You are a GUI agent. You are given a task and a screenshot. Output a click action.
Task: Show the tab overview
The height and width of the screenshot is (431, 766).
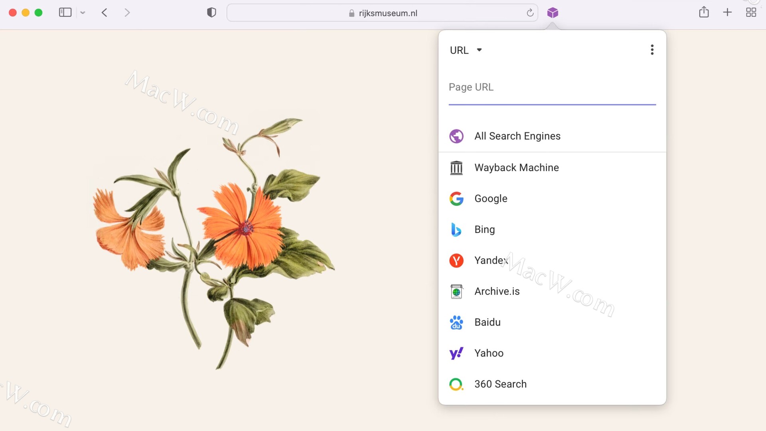coord(751,13)
